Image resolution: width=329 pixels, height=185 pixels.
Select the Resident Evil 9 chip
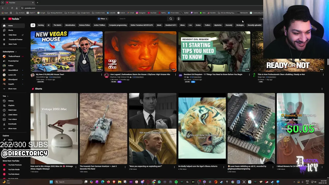[171, 25]
